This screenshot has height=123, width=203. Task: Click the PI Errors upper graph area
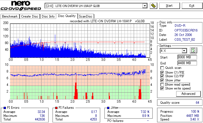coord(80,40)
